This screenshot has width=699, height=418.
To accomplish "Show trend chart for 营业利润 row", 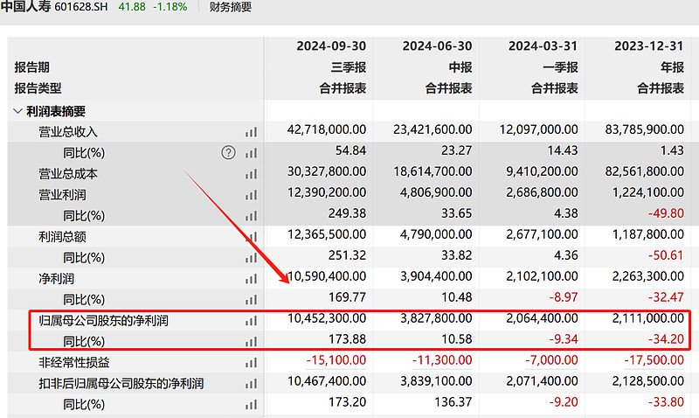I will (252, 195).
